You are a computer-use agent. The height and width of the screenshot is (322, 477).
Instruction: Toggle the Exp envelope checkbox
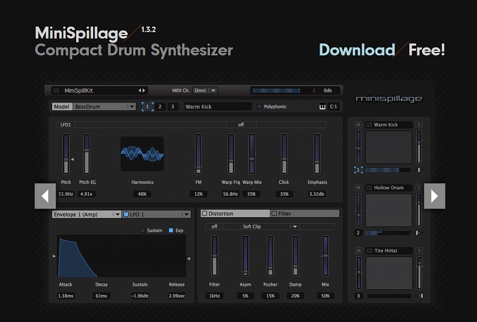tap(171, 230)
